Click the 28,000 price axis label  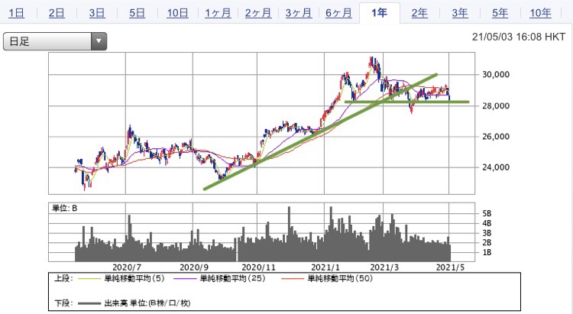tap(496, 105)
